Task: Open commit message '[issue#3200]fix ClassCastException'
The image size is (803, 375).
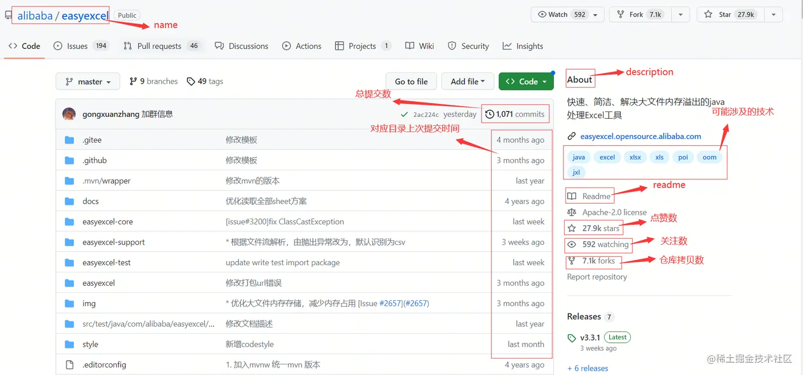Action: tap(285, 222)
